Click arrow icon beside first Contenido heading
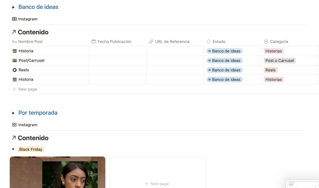This screenshot has width=319, height=188. (14, 32)
